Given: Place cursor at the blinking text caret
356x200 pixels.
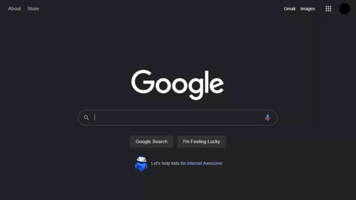Looking at the screenshot, I should tap(95, 118).
